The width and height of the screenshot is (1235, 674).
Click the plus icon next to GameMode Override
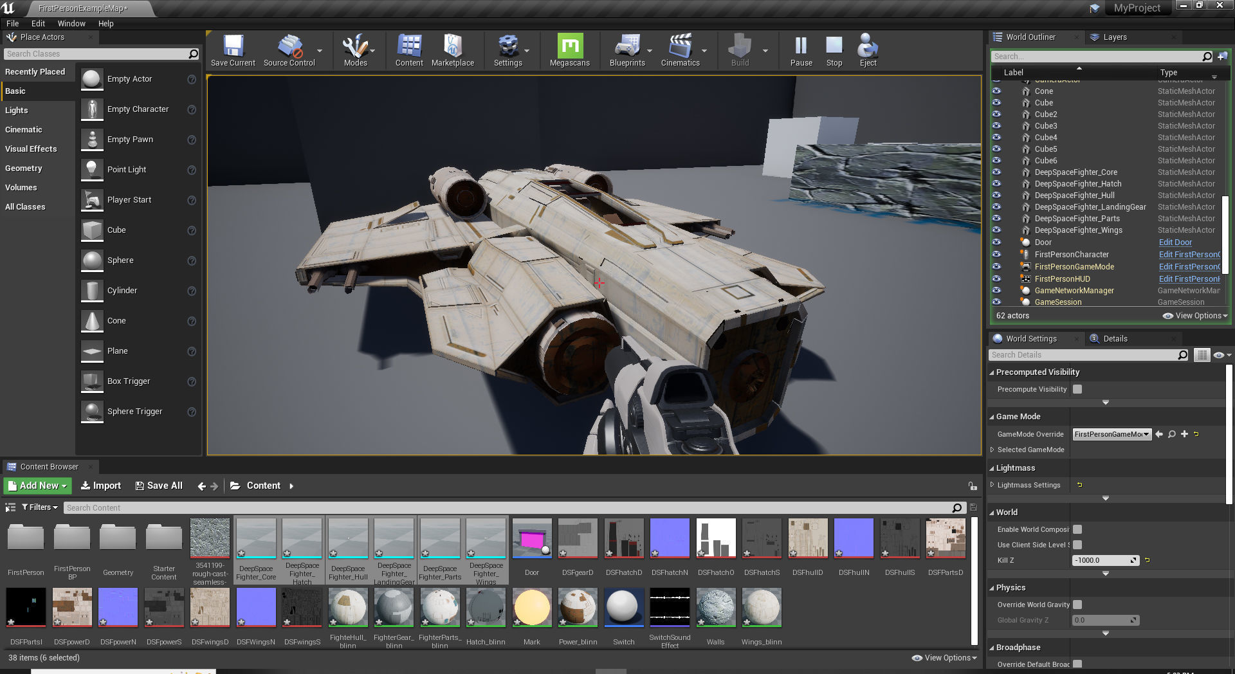1184,434
